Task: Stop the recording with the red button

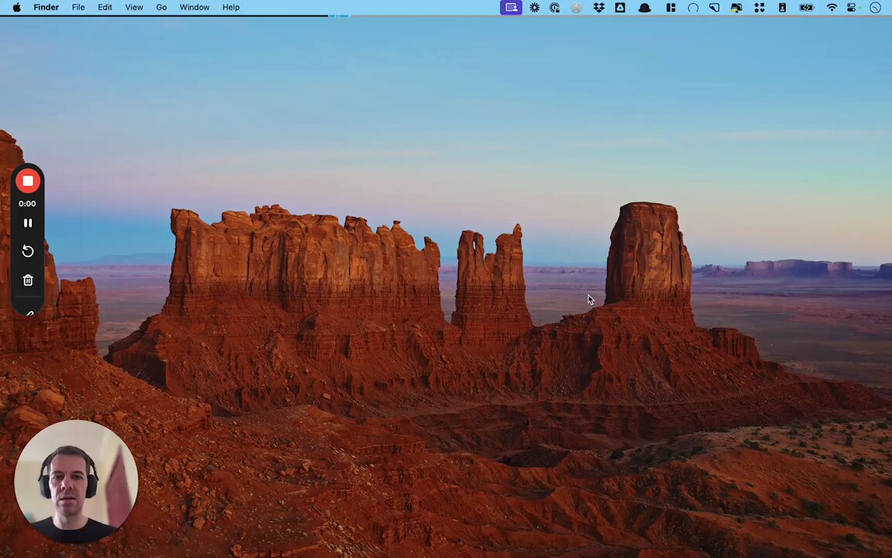Action: [x=27, y=181]
